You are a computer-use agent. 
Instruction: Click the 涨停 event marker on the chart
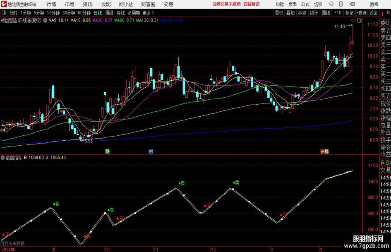click(x=324, y=151)
